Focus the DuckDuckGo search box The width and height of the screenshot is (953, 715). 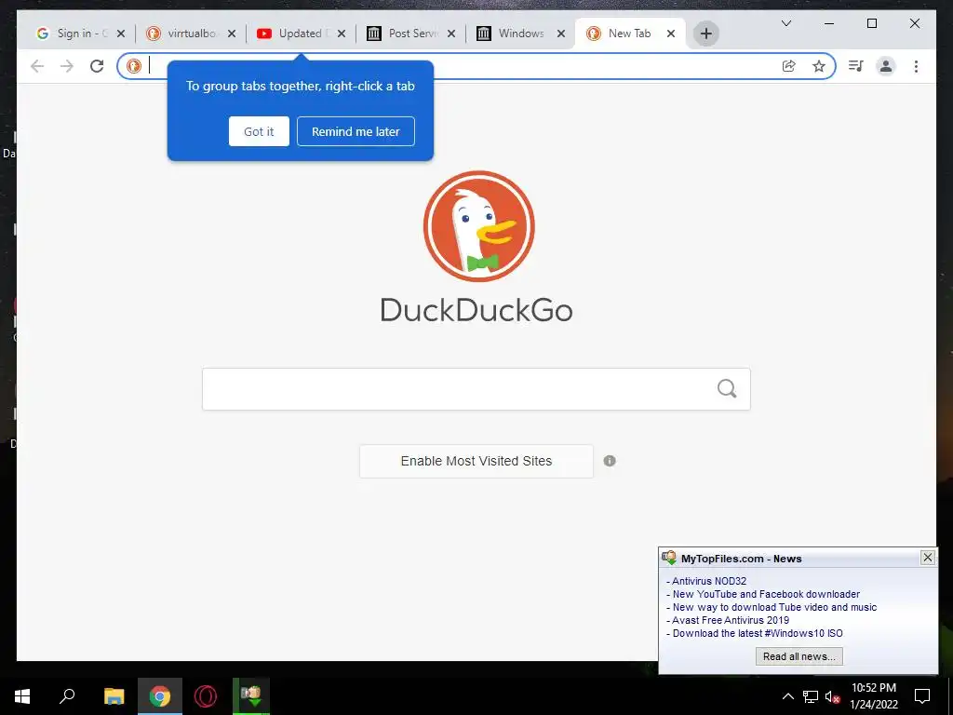click(476, 389)
